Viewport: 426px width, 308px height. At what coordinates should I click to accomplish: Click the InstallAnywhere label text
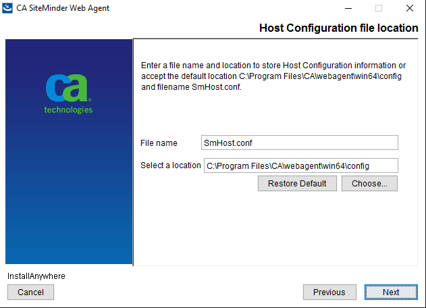click(x=36, y=276)
